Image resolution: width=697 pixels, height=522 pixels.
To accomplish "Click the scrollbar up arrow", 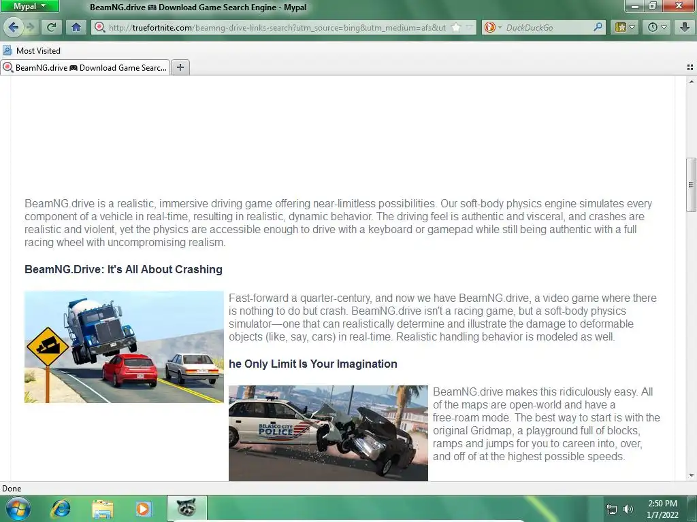I will [x=692, y=82].
